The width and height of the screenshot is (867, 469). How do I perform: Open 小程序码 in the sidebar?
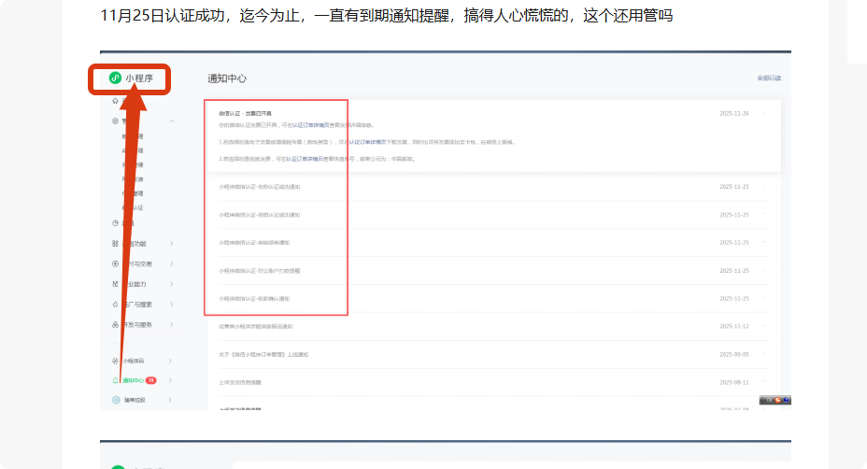[134, 361]
